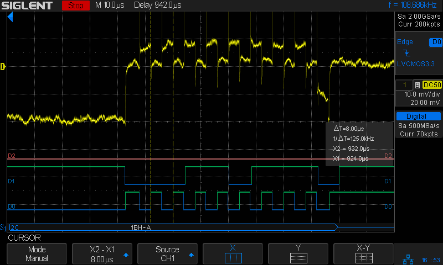443x265 pixels.
Task: Click the network status icon
Action: 408,259
